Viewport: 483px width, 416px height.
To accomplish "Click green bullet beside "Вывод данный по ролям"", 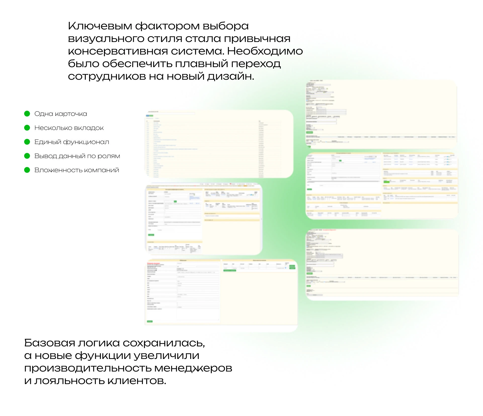I will click(27, 156).
